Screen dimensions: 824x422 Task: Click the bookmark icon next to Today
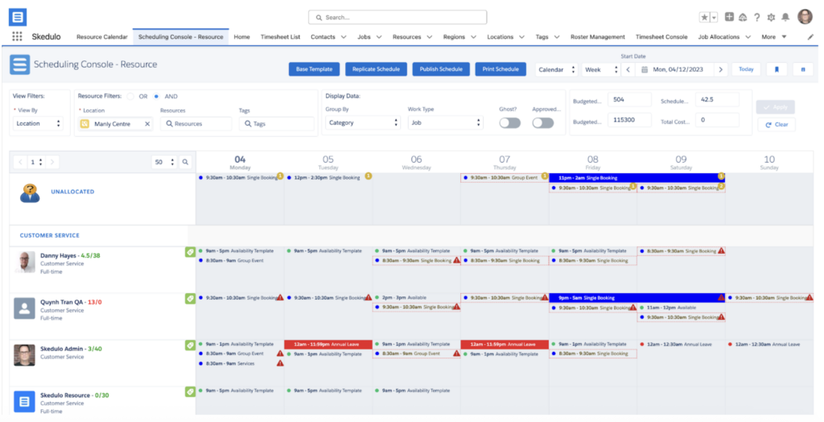777,69
